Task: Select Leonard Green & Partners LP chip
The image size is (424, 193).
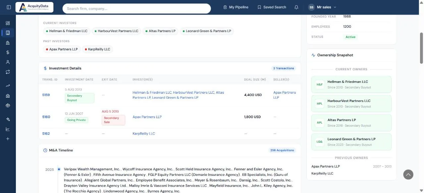Action: [x=207, y=31]
